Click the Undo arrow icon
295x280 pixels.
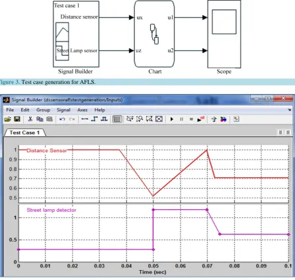click(x=62, y=119)
